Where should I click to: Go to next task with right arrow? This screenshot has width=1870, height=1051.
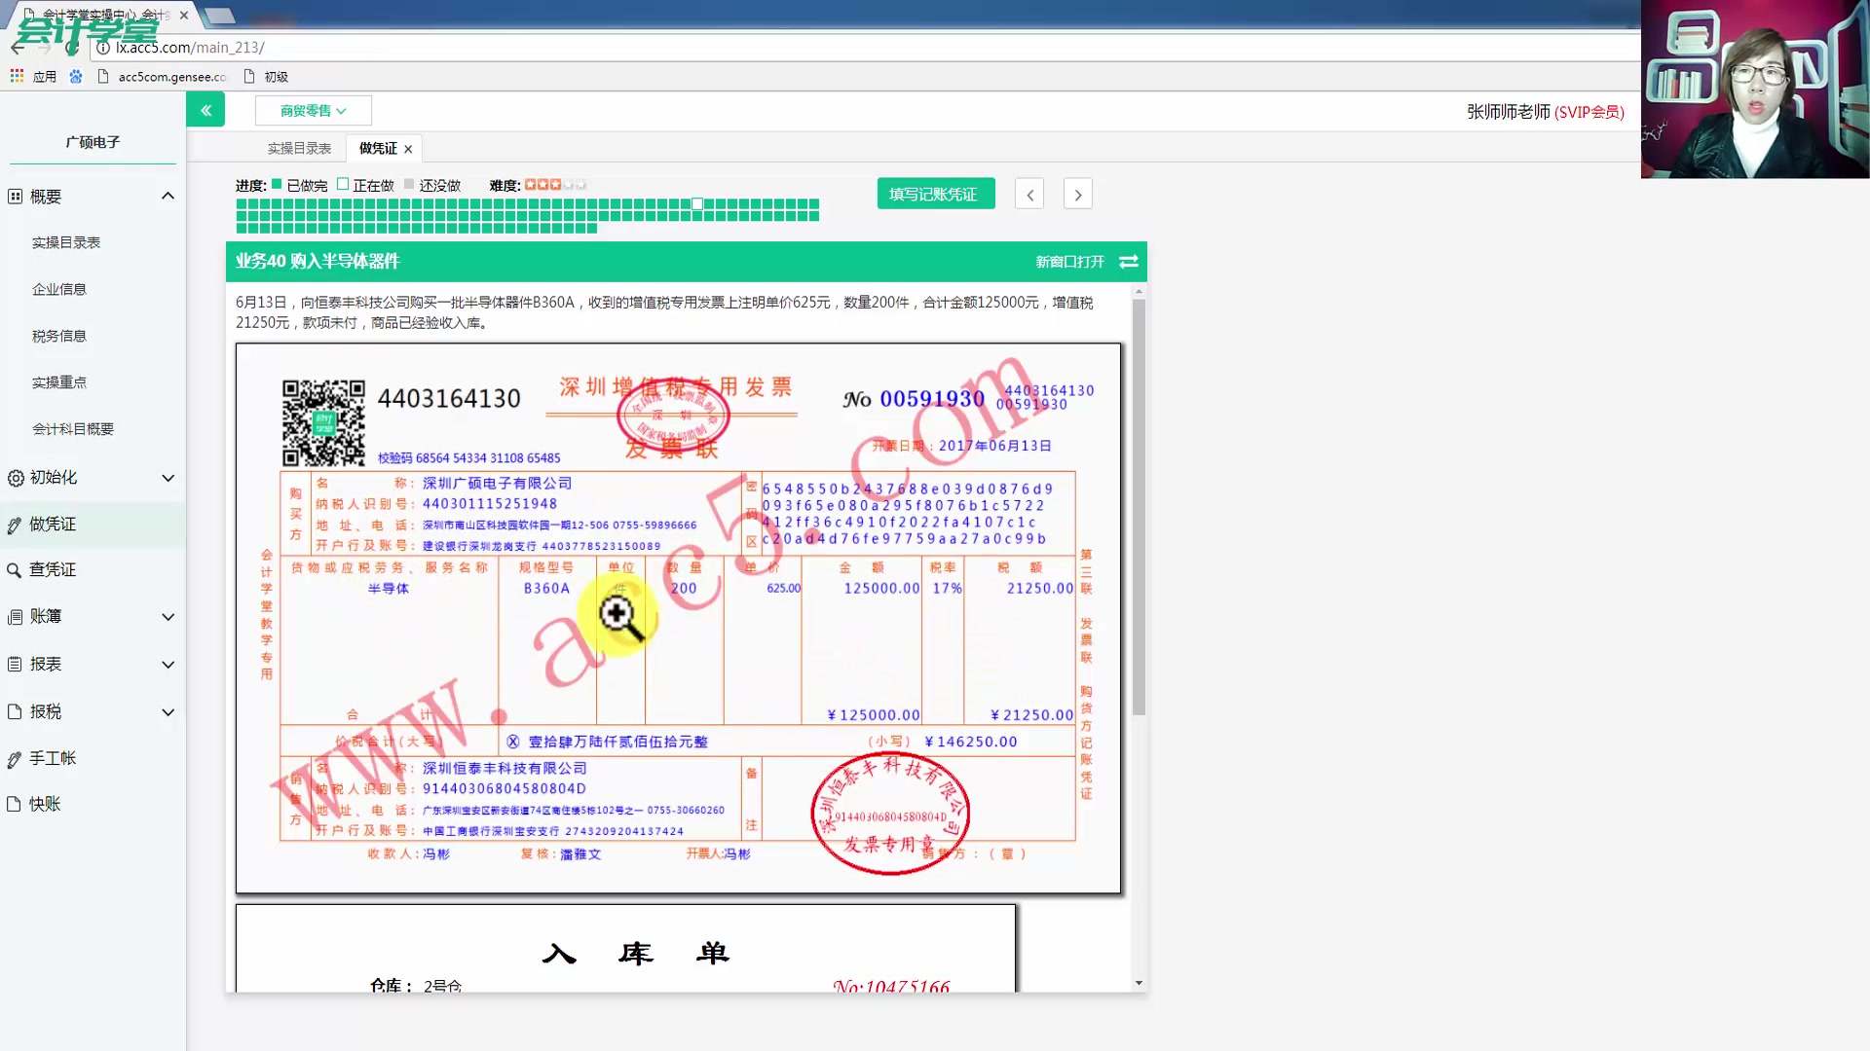pos(1077,195)
